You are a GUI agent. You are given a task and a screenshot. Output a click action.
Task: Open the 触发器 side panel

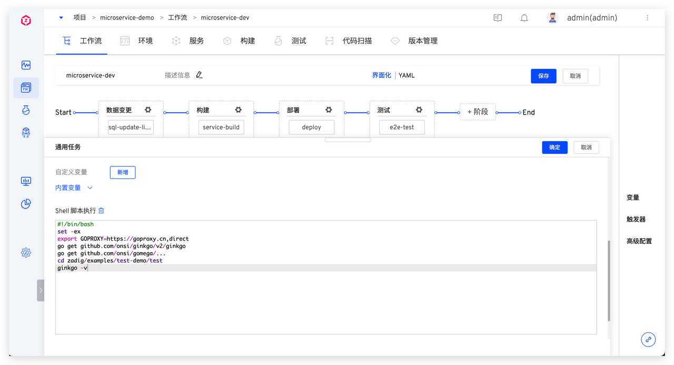[636, 219]
